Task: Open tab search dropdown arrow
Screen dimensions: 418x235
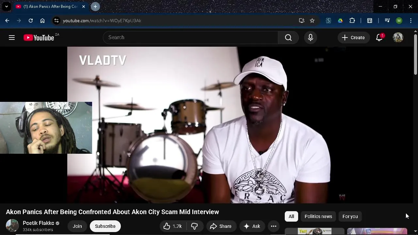Action: click(x=7, y=7)
